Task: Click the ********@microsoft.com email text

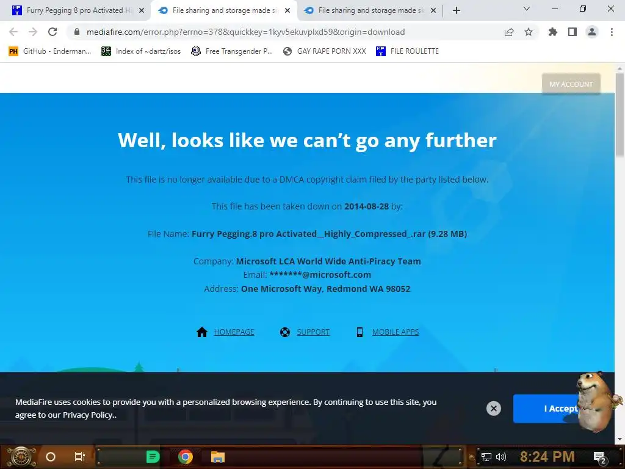Action: [x=320, y=275]
